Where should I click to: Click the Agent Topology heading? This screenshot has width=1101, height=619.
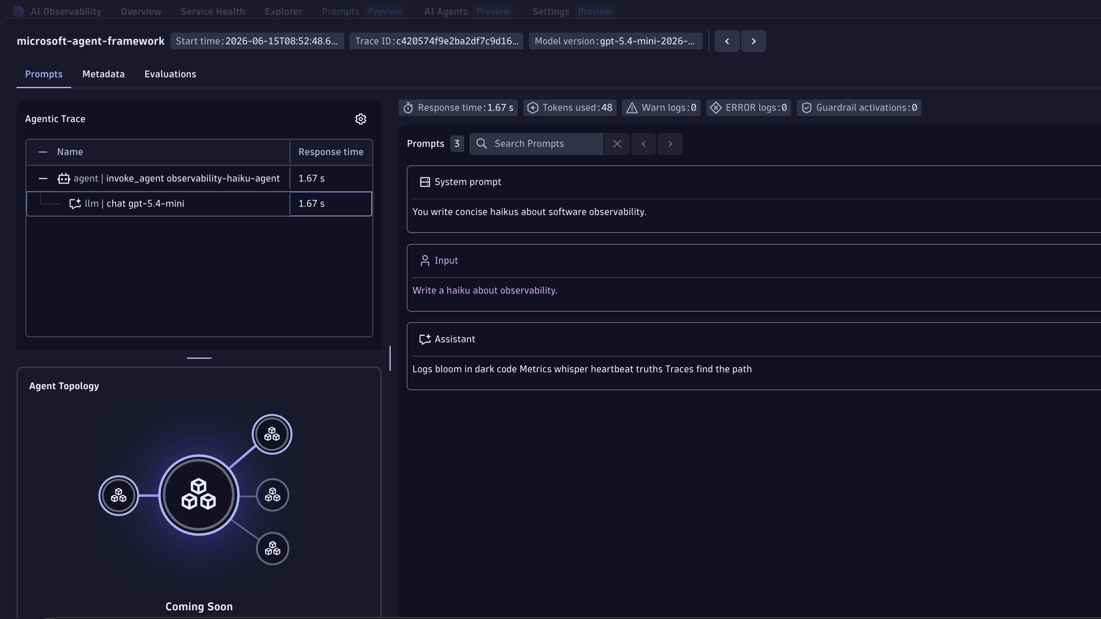(64, 386)
